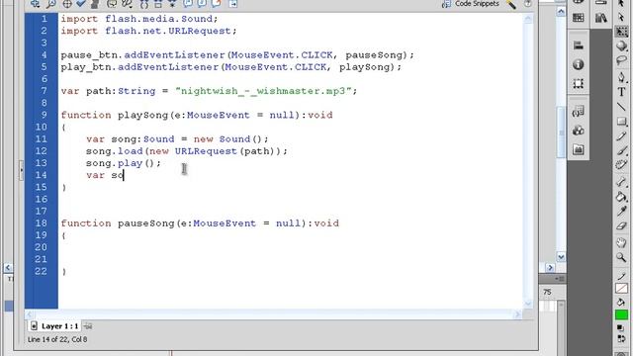Click the Actions panel help icon
This screenshot has width=633, height=356.
click(x=527, y=4)
